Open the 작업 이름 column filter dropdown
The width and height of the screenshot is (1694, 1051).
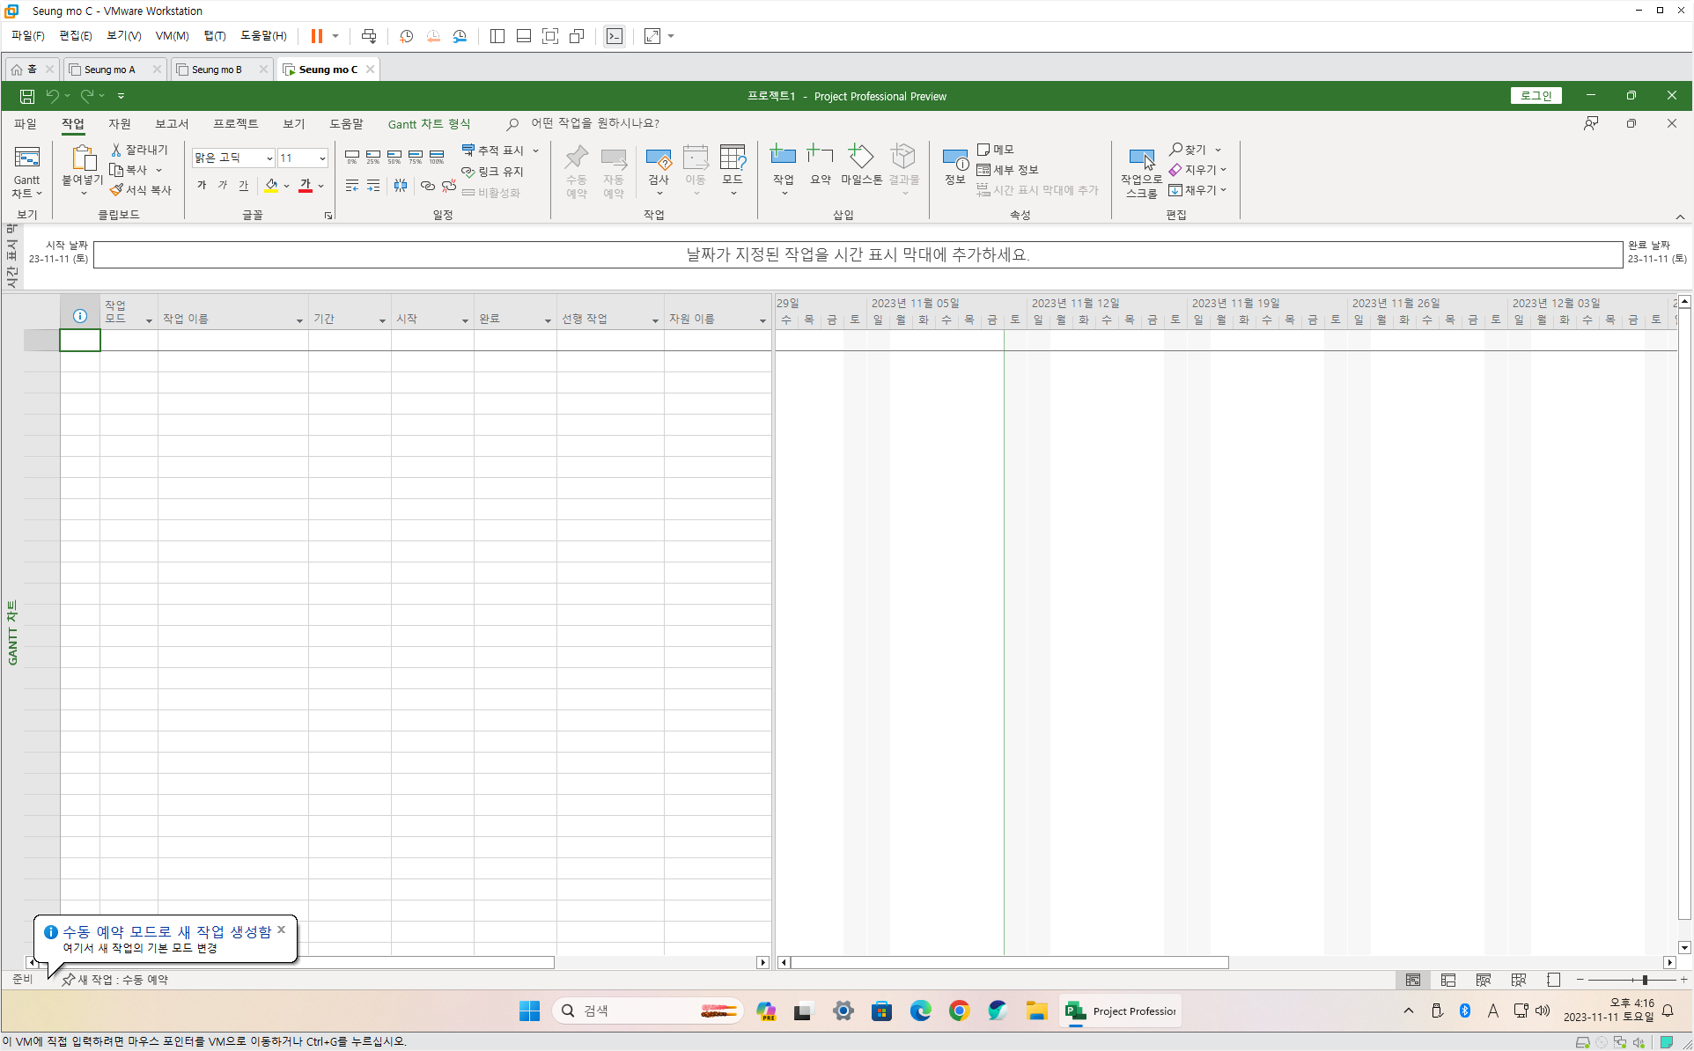[x=299, y=320]
